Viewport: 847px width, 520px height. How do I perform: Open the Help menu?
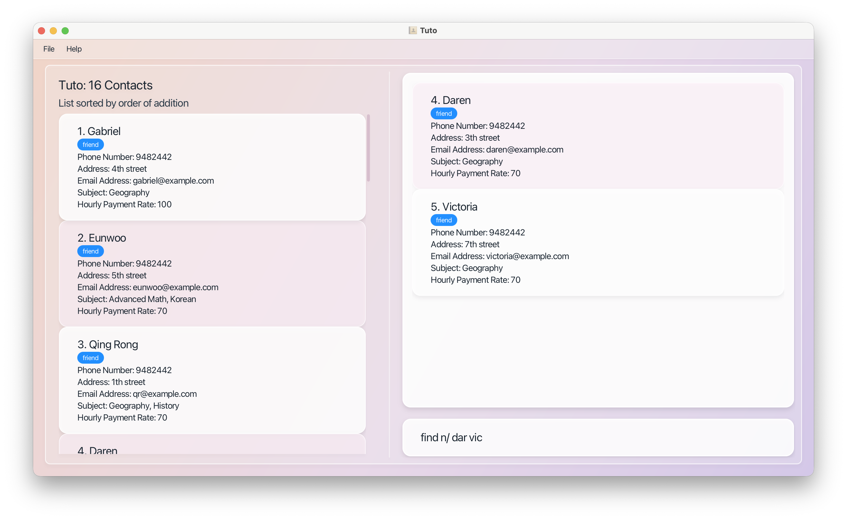click(74, 49)
